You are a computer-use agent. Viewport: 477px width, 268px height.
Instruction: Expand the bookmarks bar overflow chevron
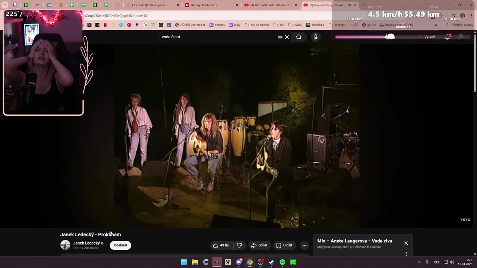(x=436, y=25)
